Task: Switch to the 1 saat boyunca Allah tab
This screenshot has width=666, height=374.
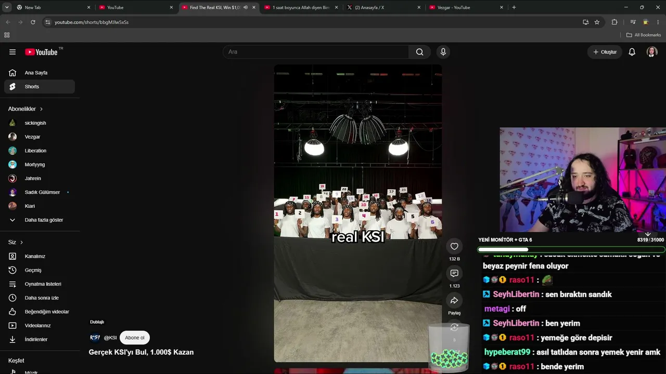Action: coord(301,7)
